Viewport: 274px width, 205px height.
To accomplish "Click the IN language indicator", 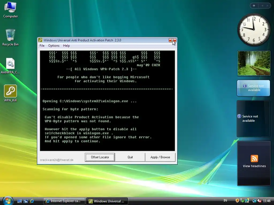I will click(x=225, y=200).
